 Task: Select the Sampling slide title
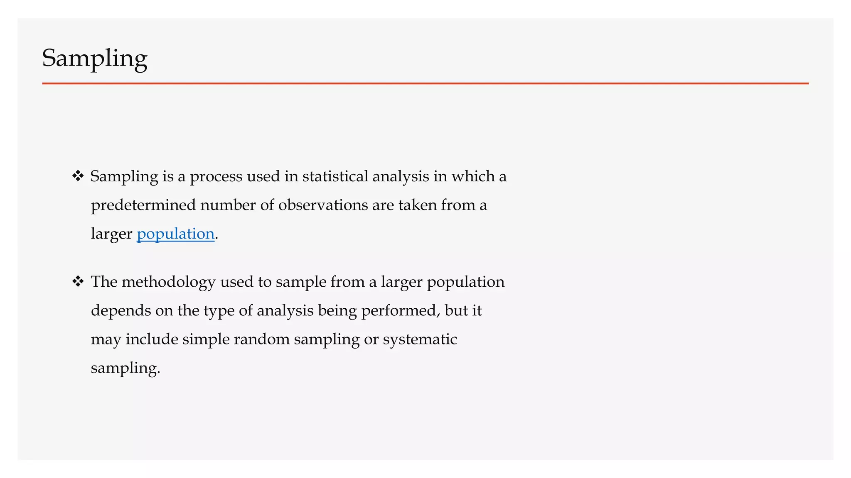[x=95, y=59]
